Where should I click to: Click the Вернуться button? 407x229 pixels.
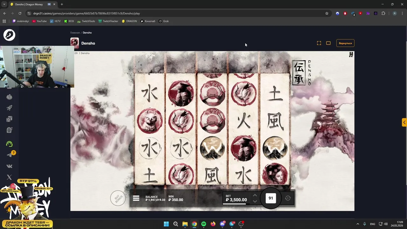pyautogui.click(x=345, y=43)
